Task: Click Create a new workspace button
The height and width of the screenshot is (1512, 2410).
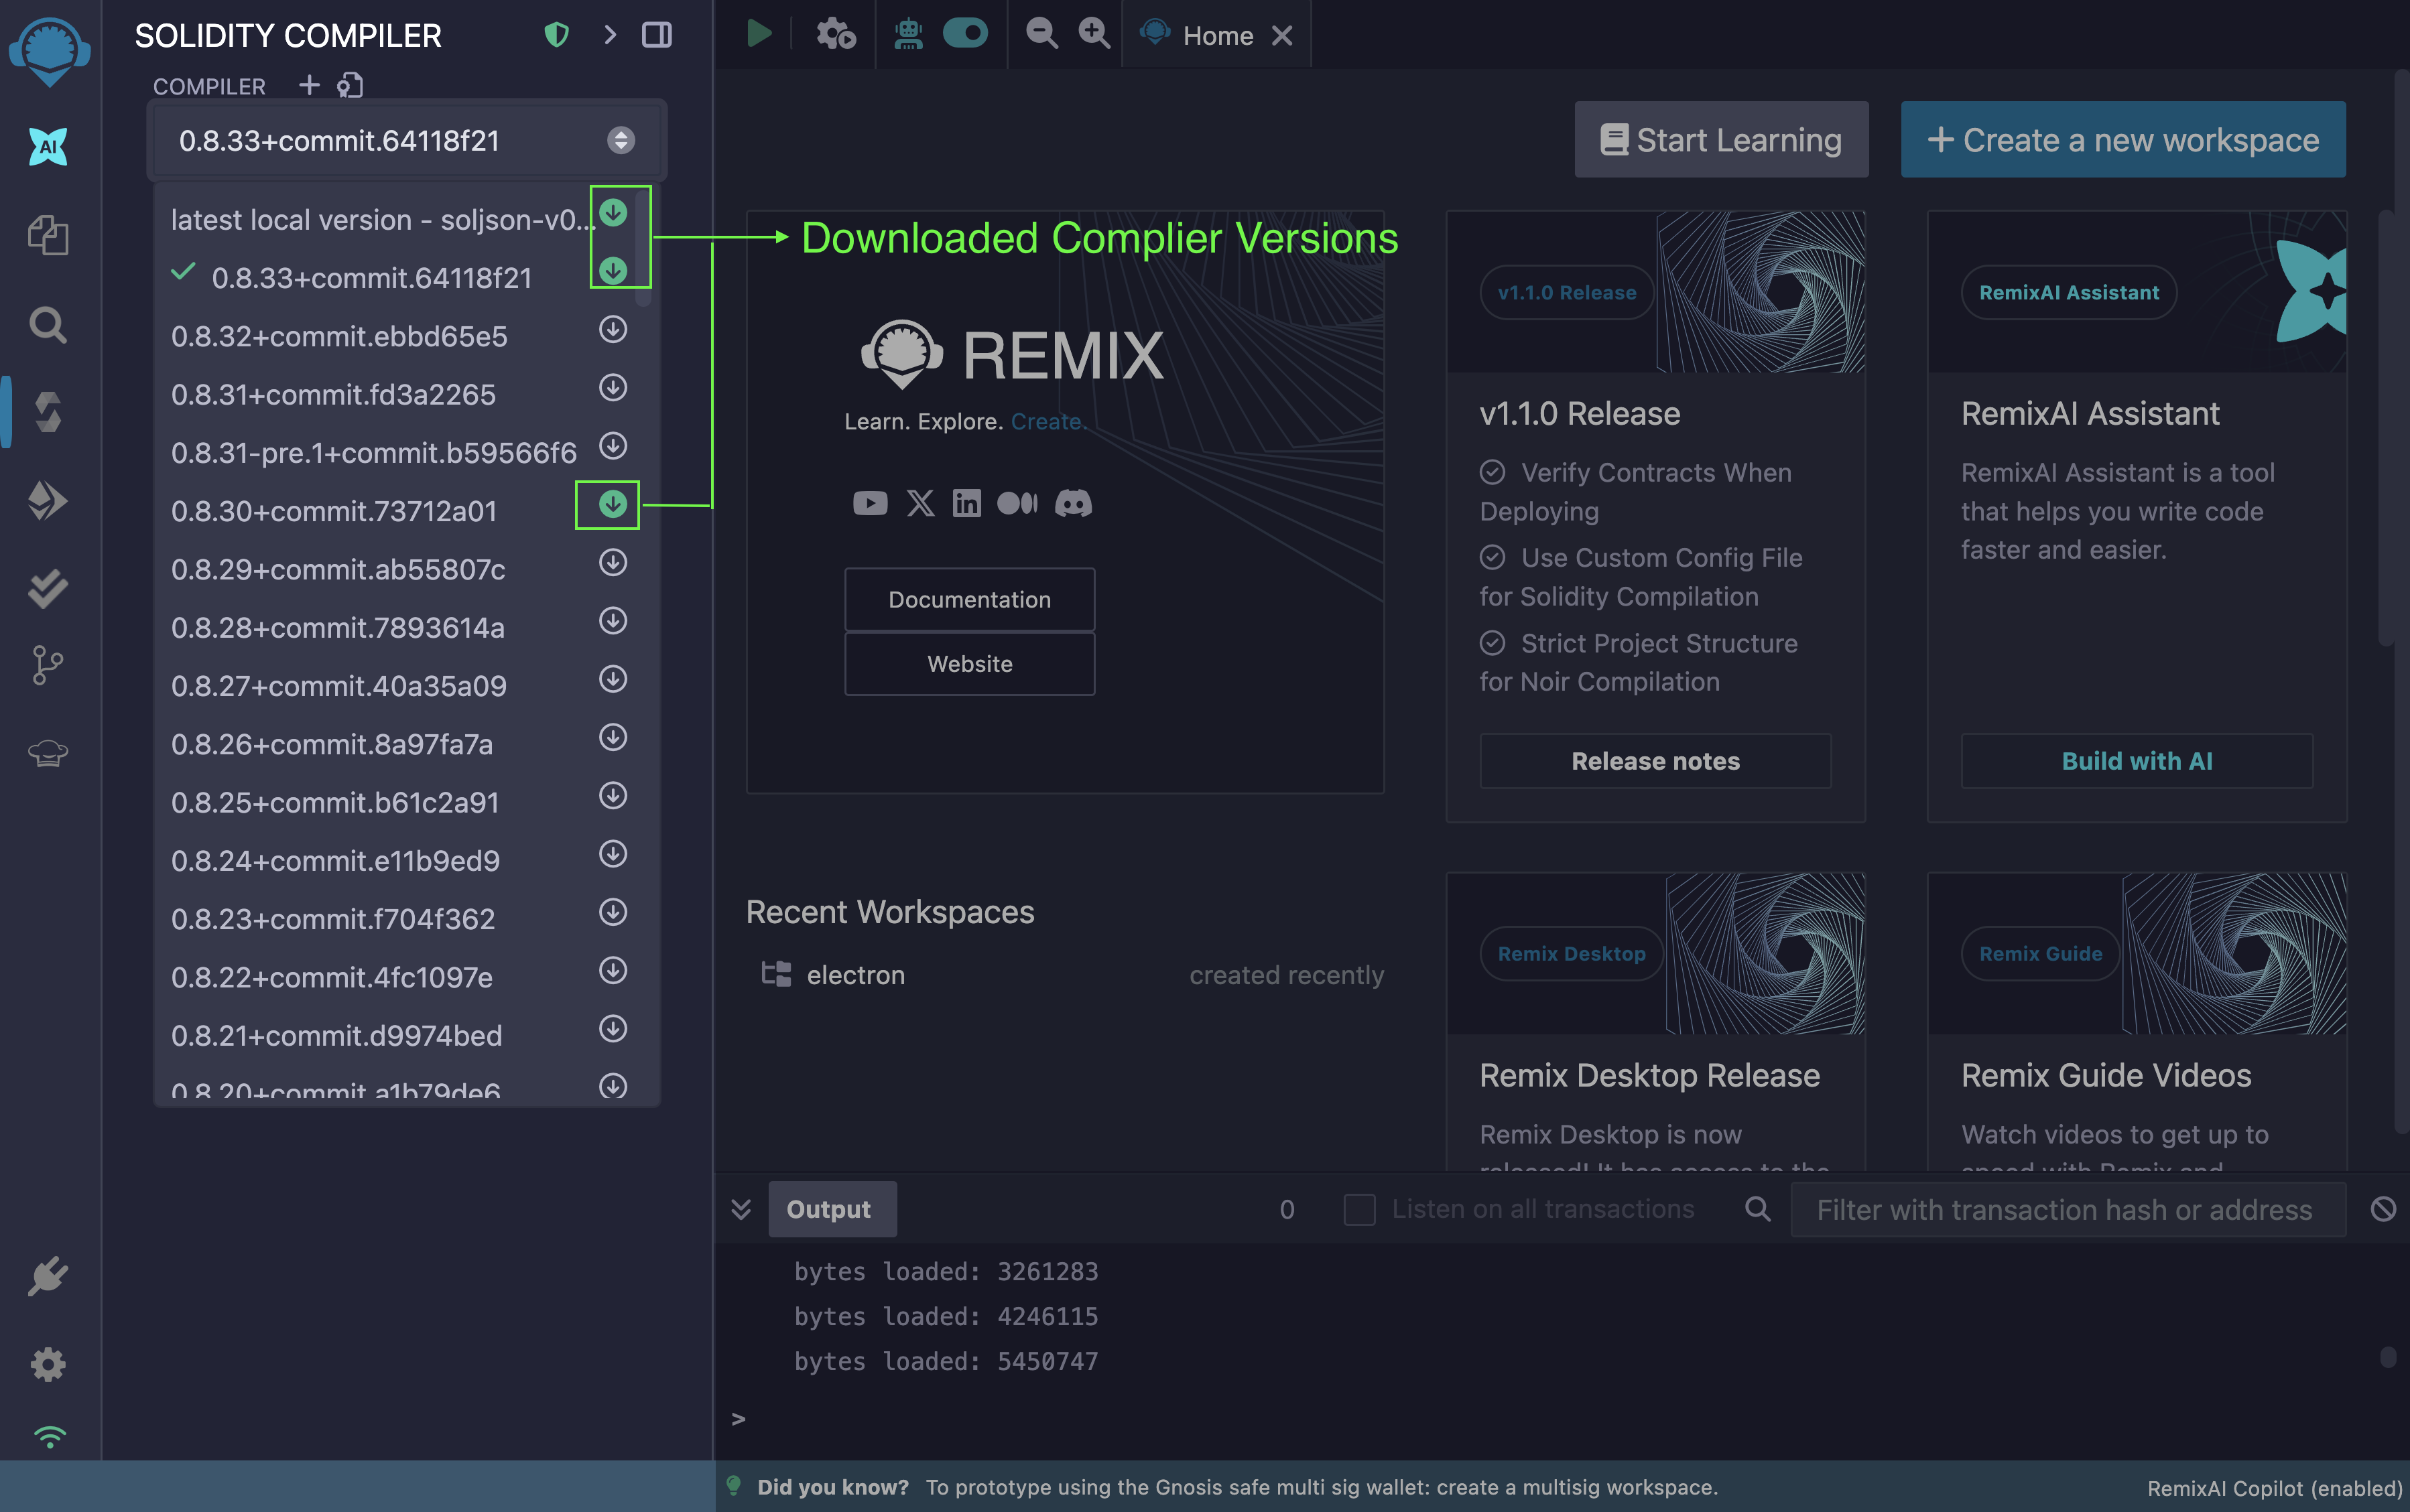Action: pyautogui.click(x=2123, y=140)
